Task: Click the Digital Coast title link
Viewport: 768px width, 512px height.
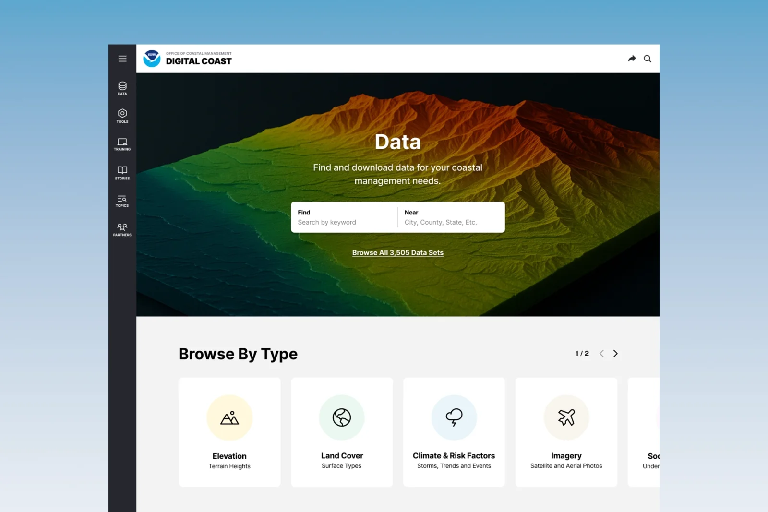Action: [x=199, y=61]
